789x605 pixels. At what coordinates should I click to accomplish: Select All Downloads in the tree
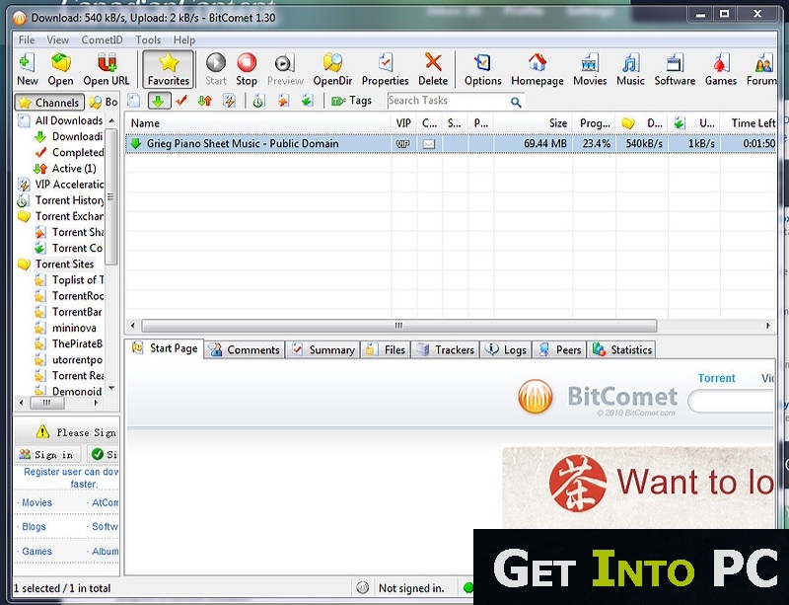61,120
